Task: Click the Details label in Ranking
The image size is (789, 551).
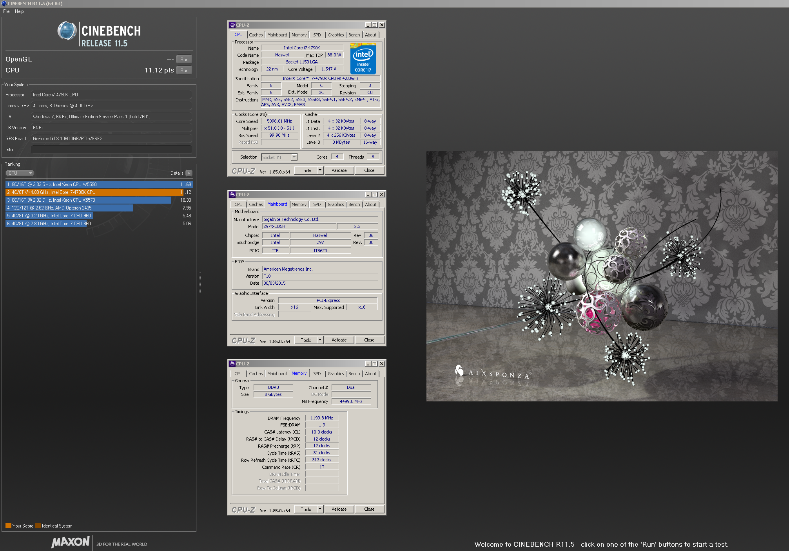Action: 177,173
